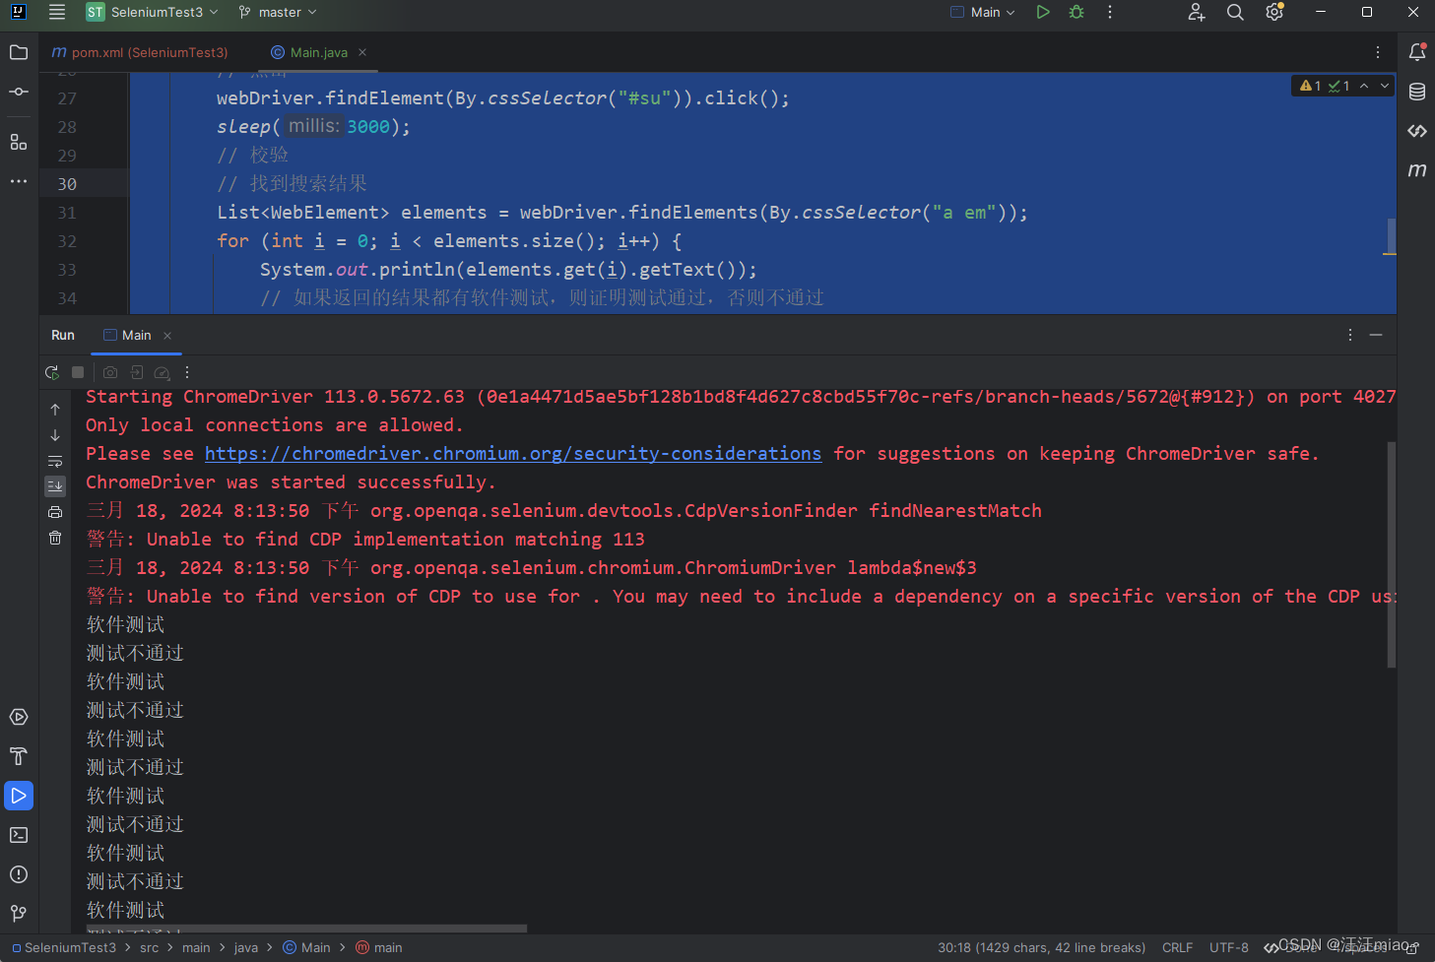Open the Build hammer tool window
Viewport: 1435px width, 962px height.
tap(19, 756)
